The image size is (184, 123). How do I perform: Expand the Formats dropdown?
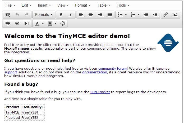click(x=44, y=15)
